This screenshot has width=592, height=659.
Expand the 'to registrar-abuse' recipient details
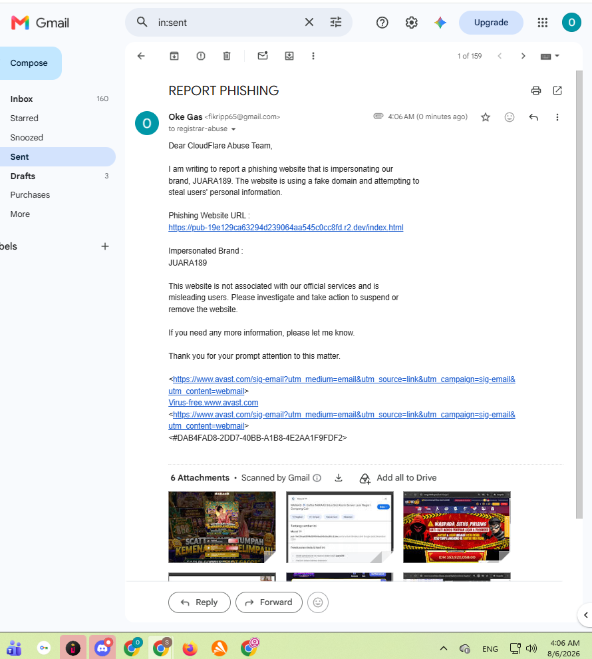point(233,129)
